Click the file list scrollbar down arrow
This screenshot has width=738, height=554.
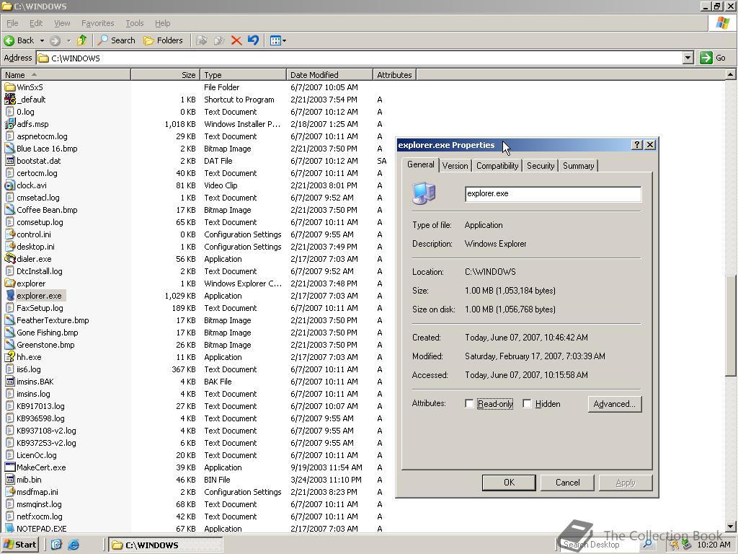(x=730, y=527)
